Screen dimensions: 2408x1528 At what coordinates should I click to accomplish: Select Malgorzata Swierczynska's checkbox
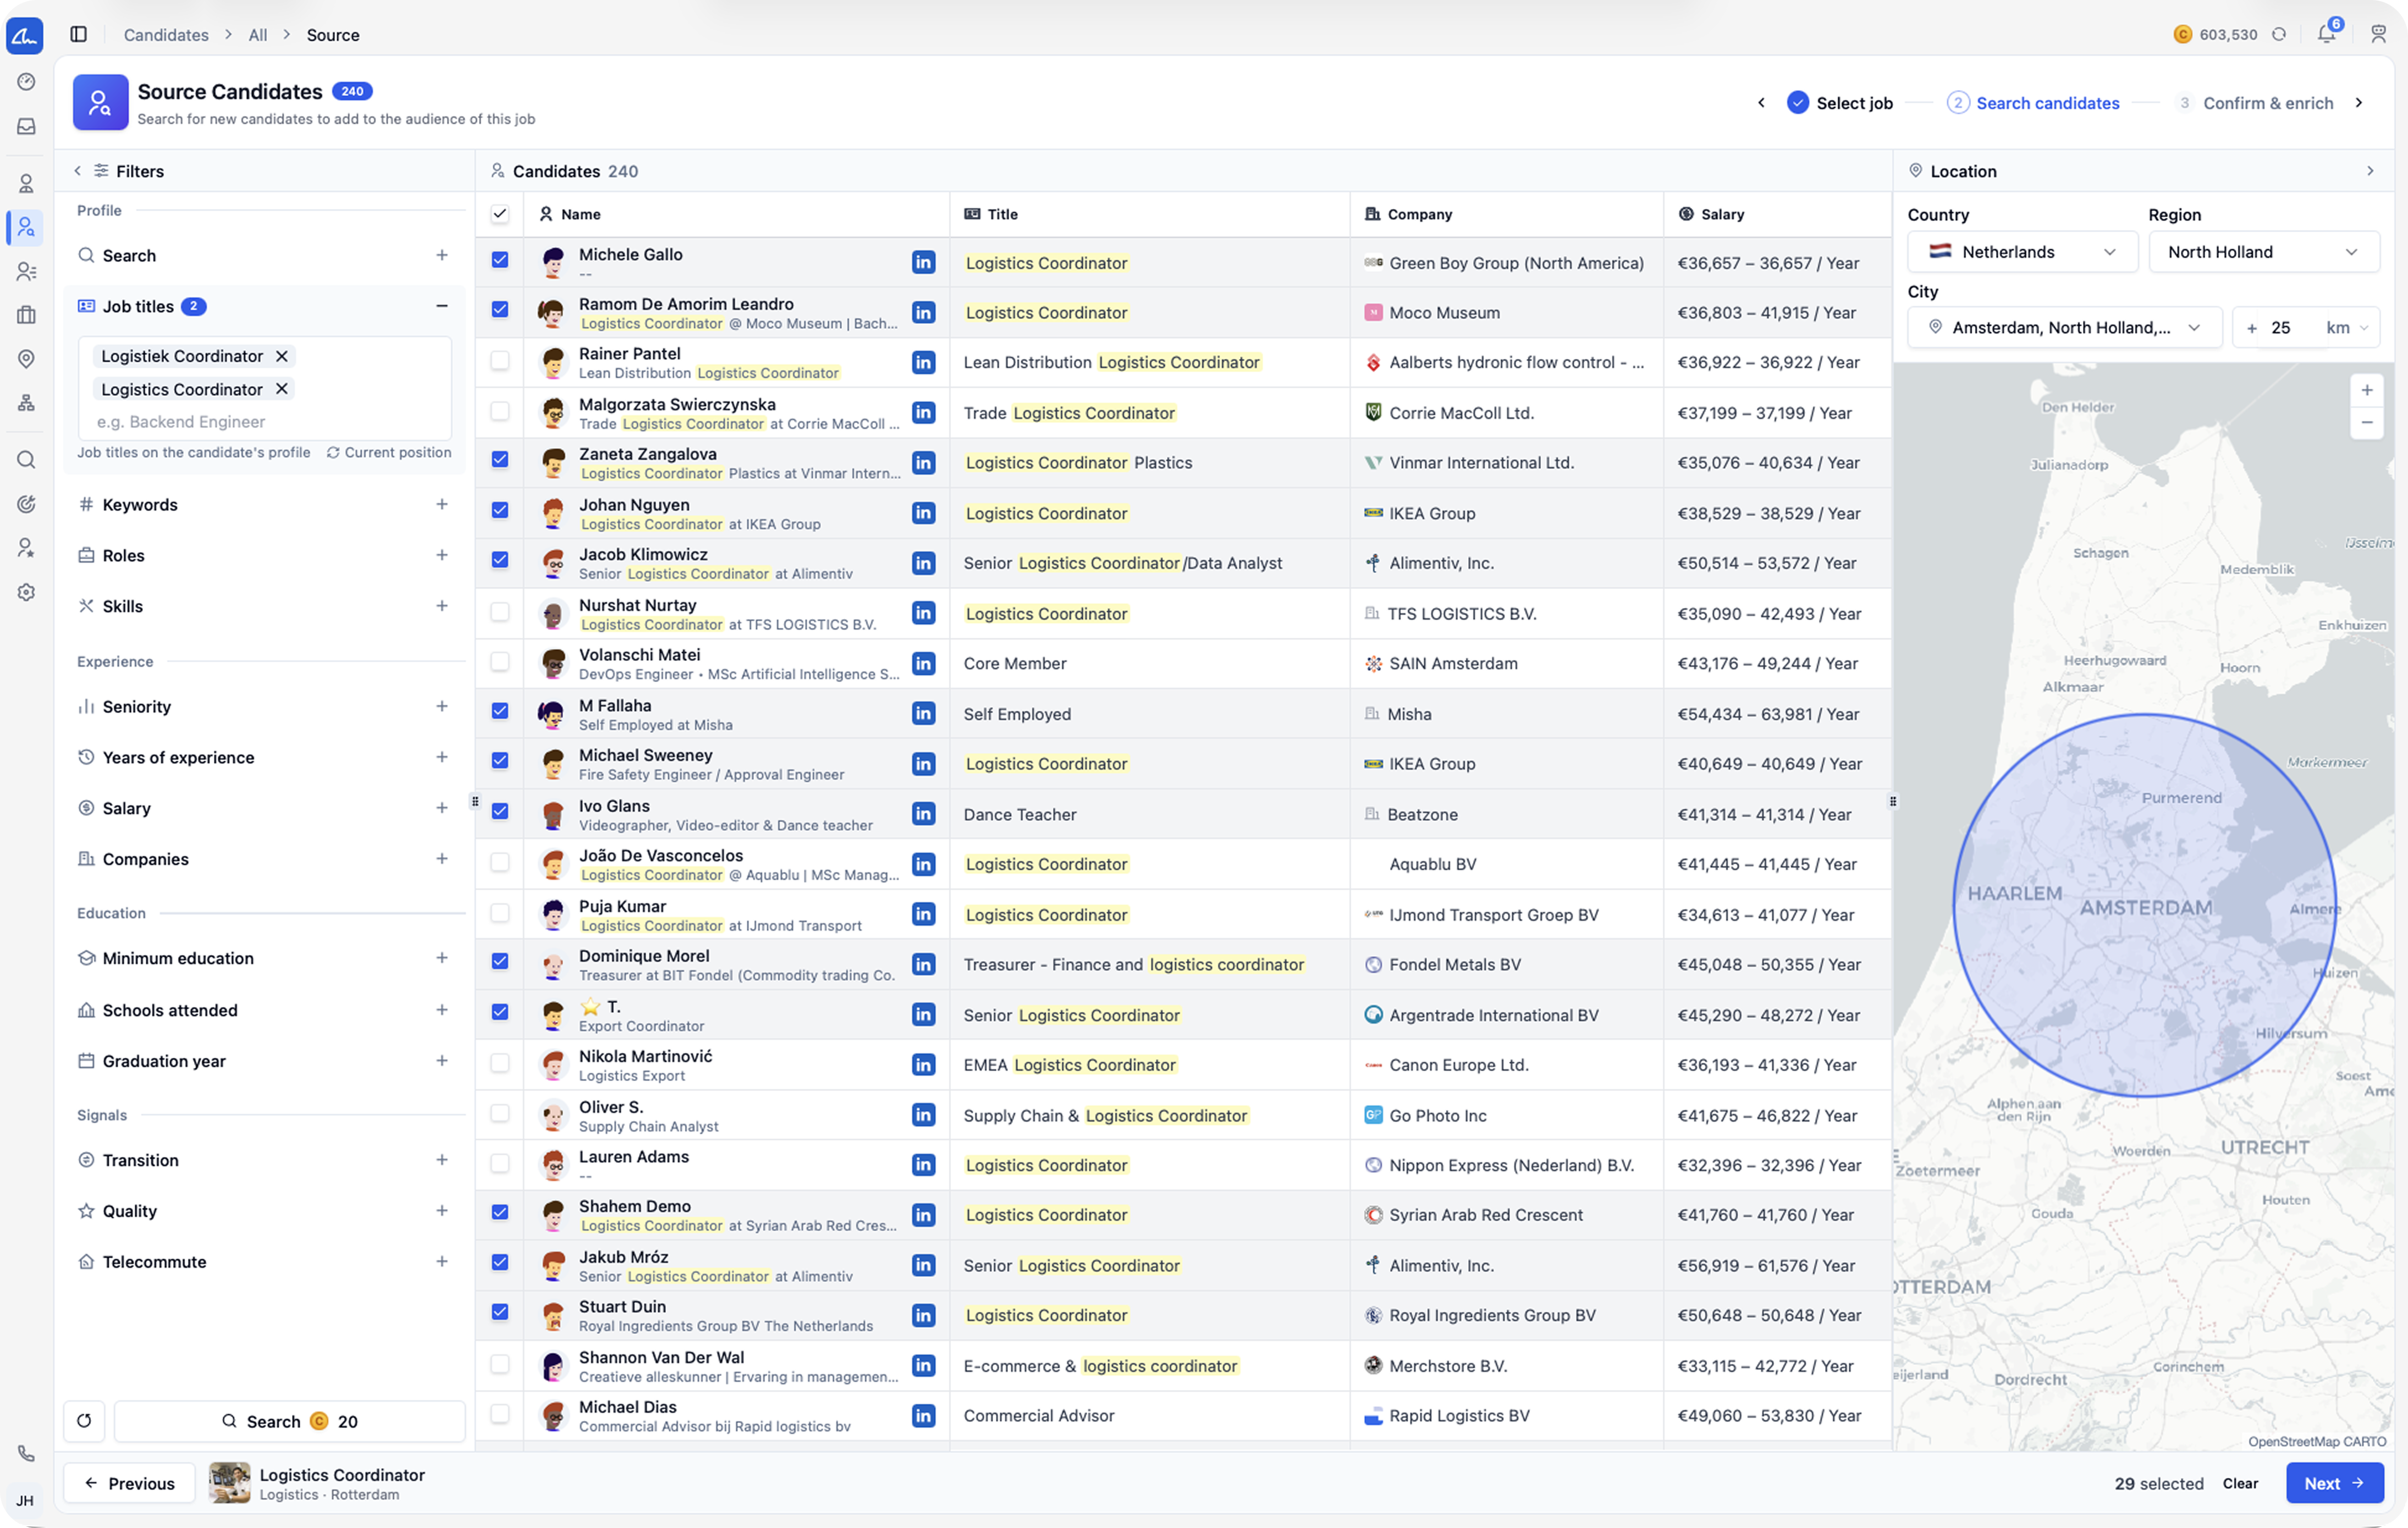pyautogui.click(x=500, y=411)
